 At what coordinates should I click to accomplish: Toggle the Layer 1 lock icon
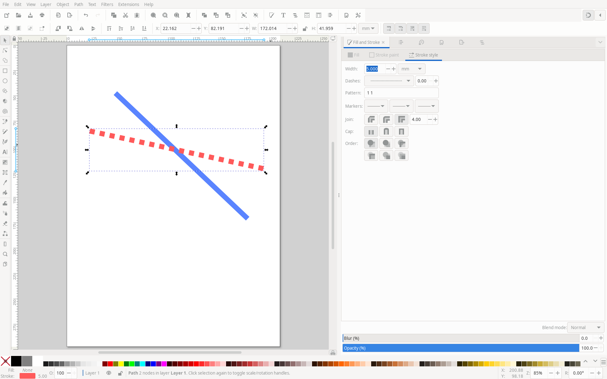pos(120,373)
